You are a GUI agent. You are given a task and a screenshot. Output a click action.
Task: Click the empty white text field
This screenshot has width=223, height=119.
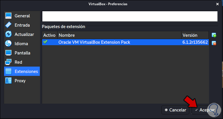(x=130, y=16)
